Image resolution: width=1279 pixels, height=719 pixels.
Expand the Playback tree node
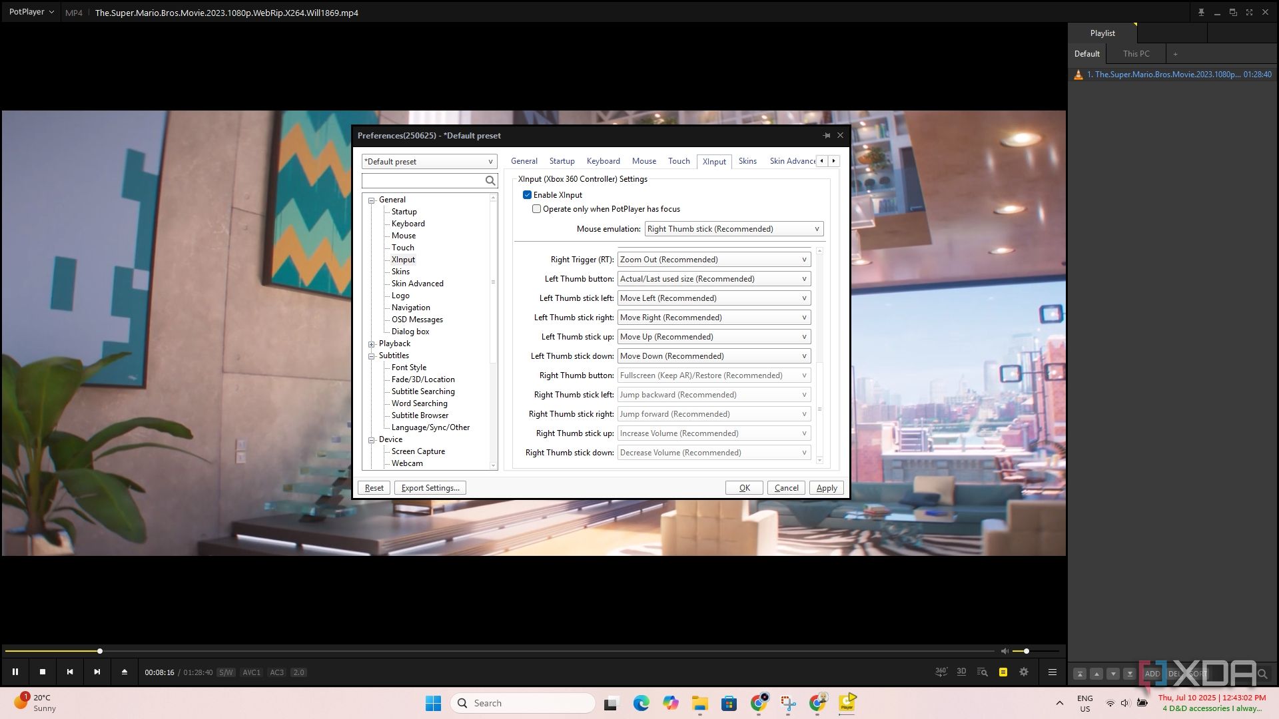(x=372, y=344)
